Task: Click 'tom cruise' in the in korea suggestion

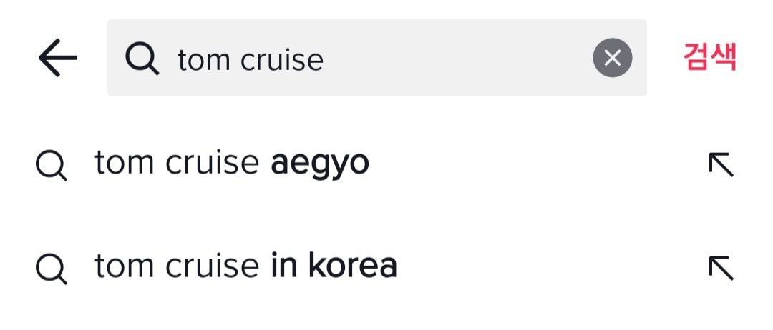Action: click(x=176, y=266)
